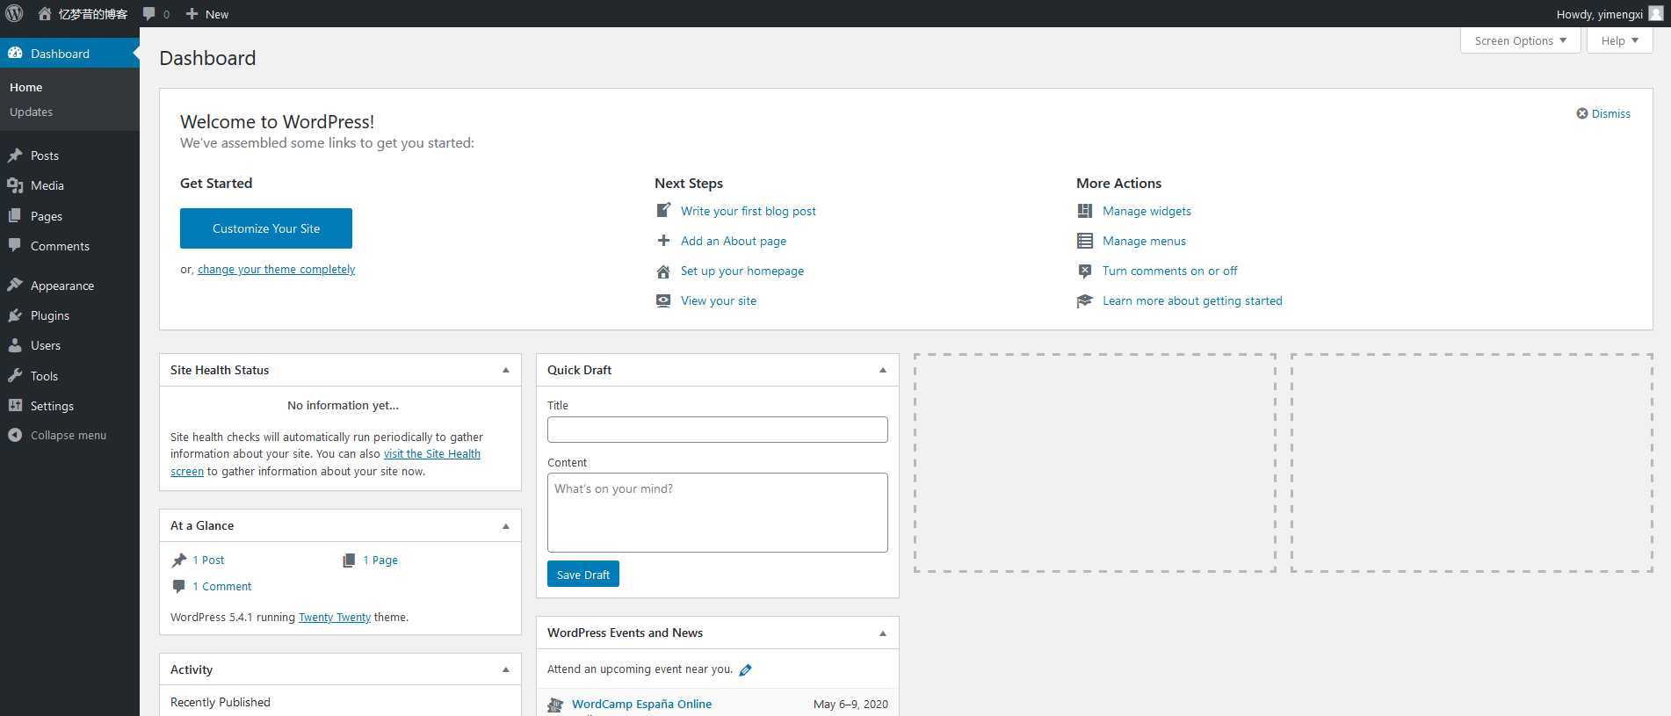
Task: Click the Settings sliders icon in sidebar
Action: [15, 406]
